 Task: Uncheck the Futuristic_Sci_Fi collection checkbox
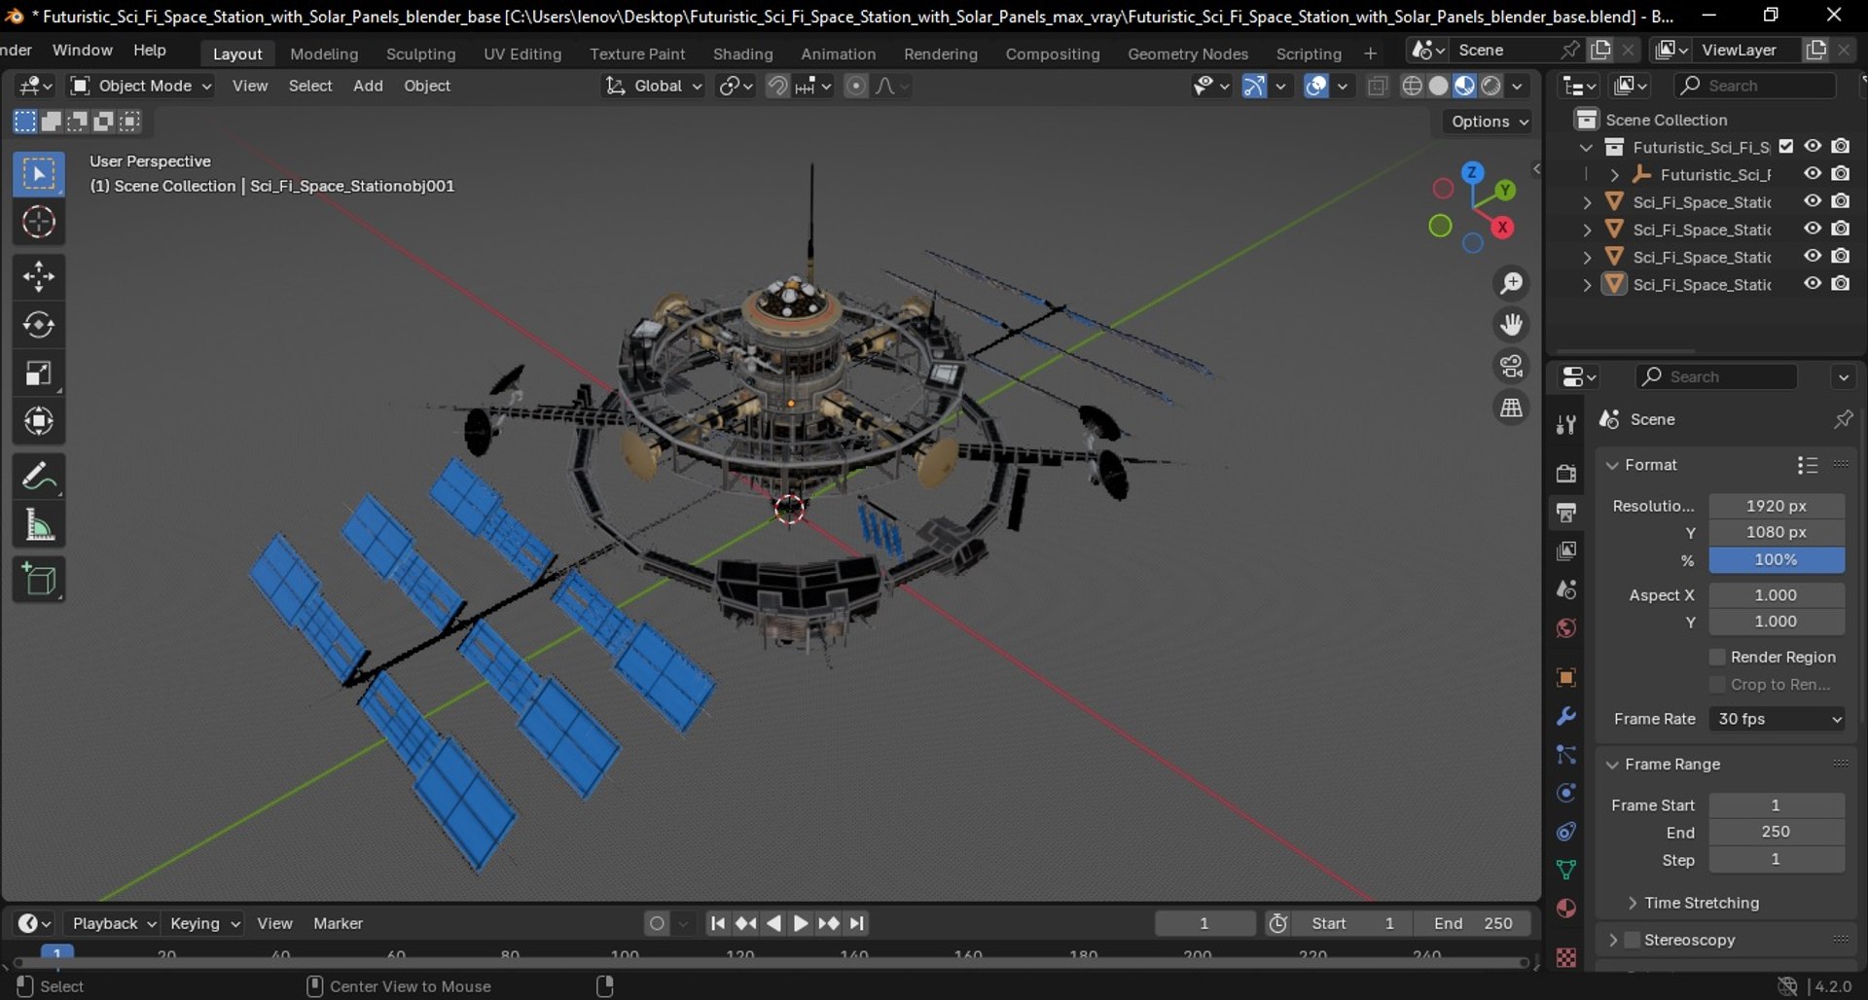(1786, 147)
